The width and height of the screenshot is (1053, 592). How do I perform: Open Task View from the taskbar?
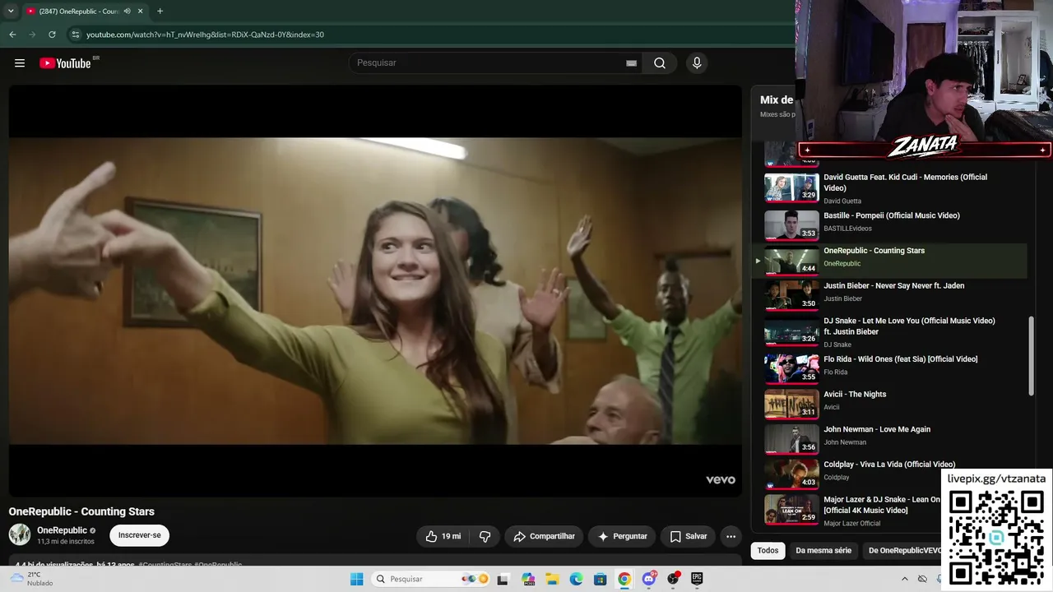(x=503, y=579)
